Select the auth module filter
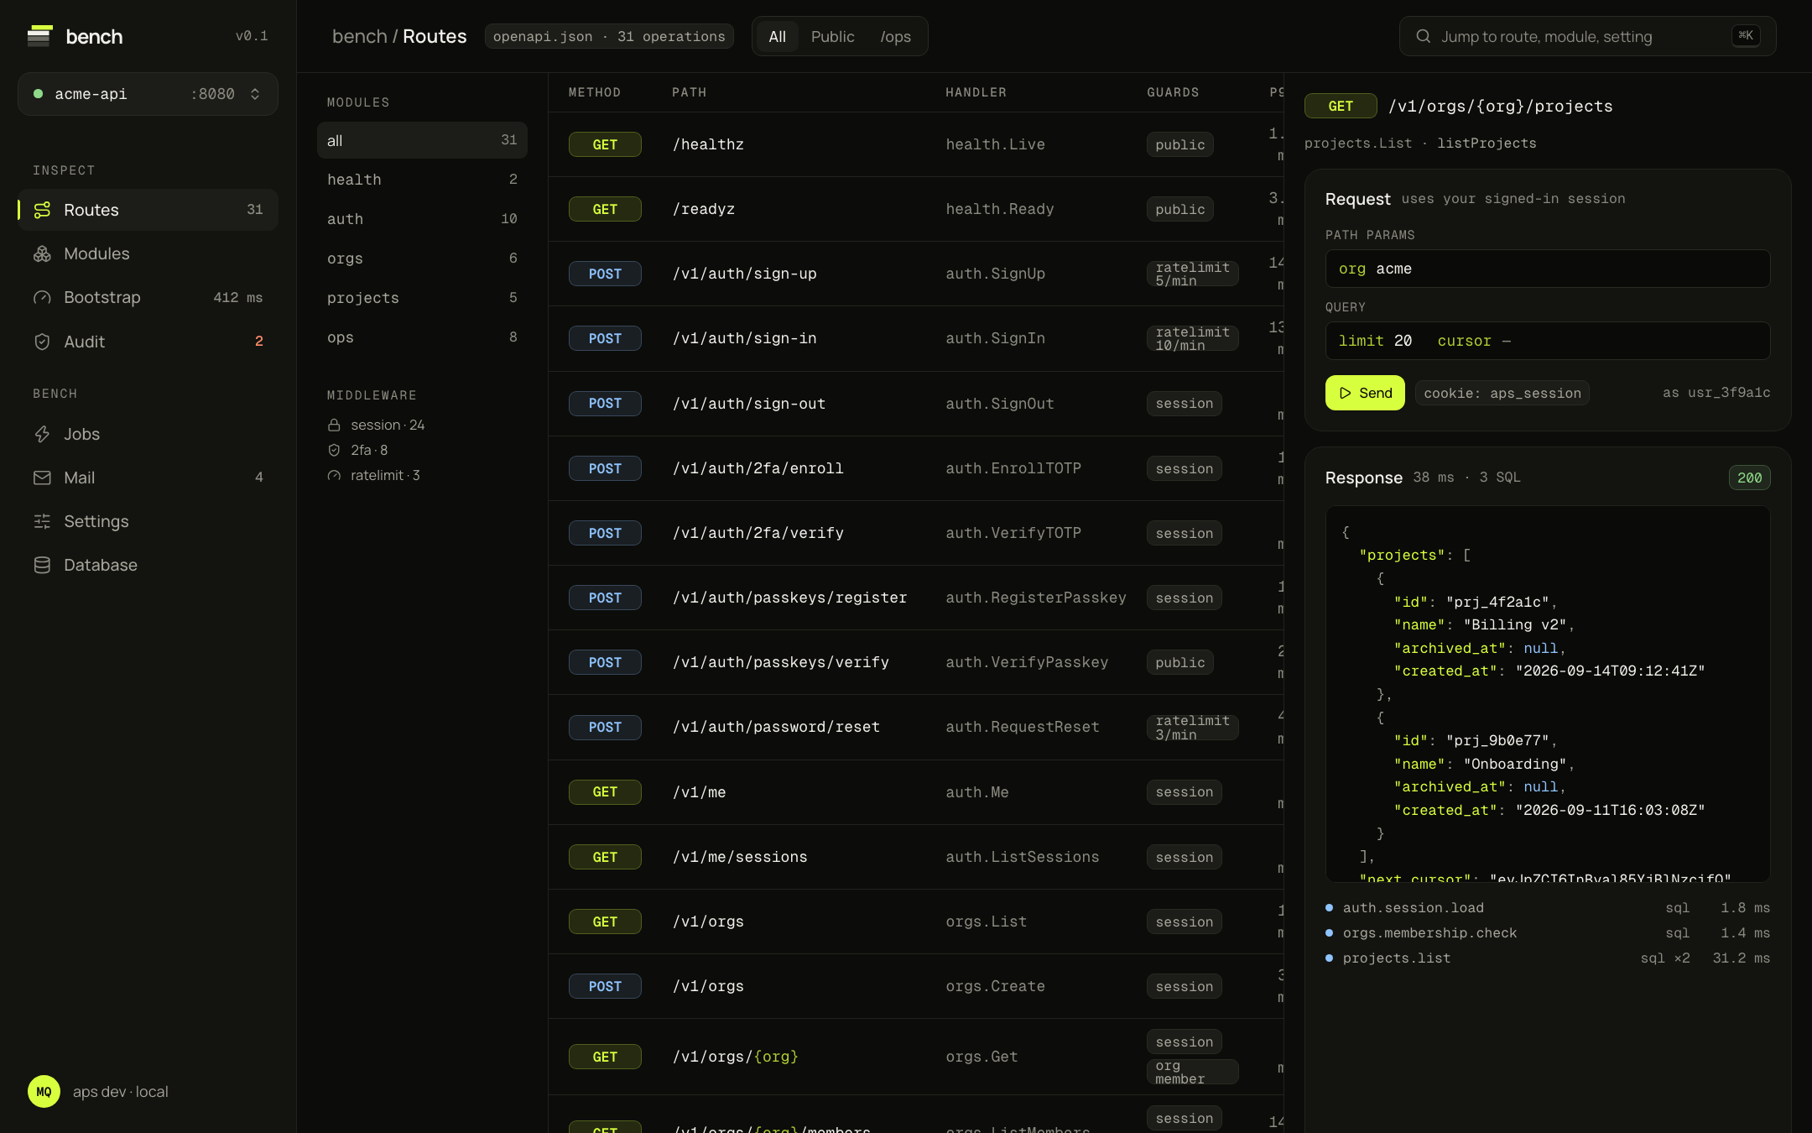Screen dimensions: 1812x1133 [x=422, y=219]
